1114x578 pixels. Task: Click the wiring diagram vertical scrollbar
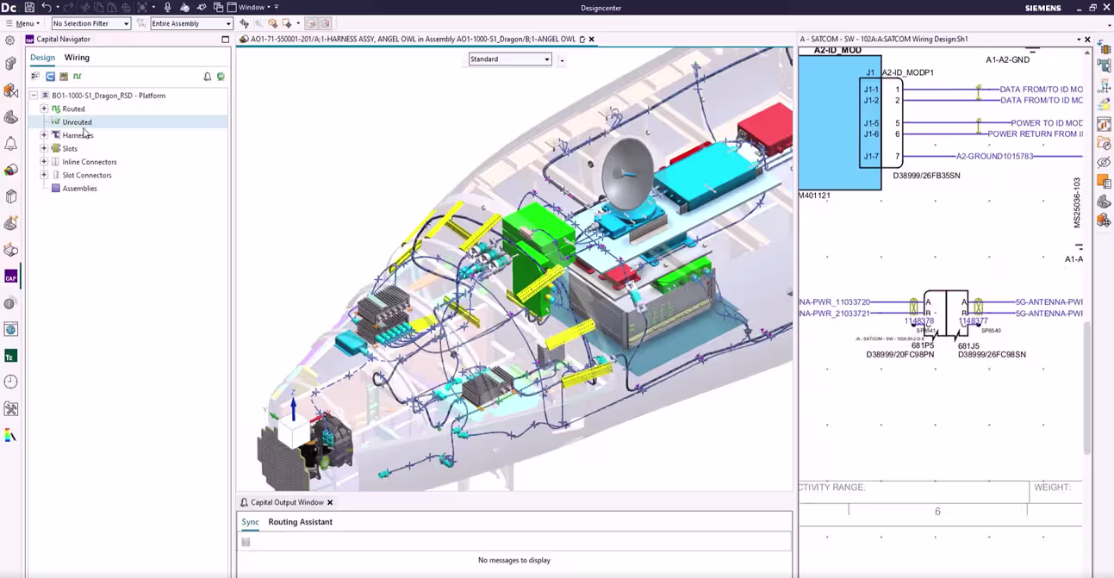coord(1087,388)
